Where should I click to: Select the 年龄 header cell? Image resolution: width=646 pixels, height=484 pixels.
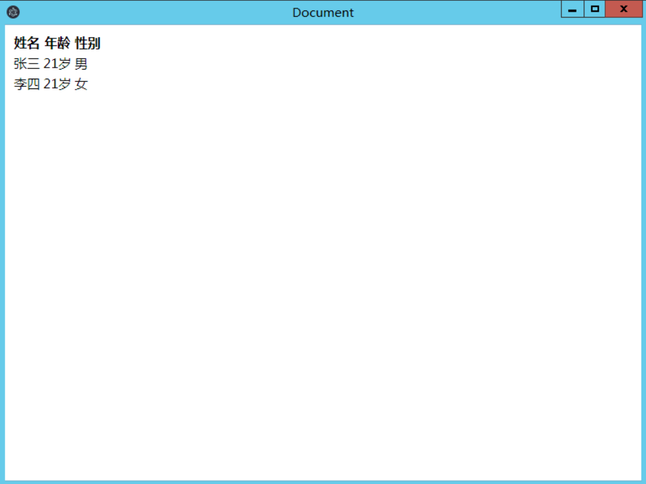[57, 43]
